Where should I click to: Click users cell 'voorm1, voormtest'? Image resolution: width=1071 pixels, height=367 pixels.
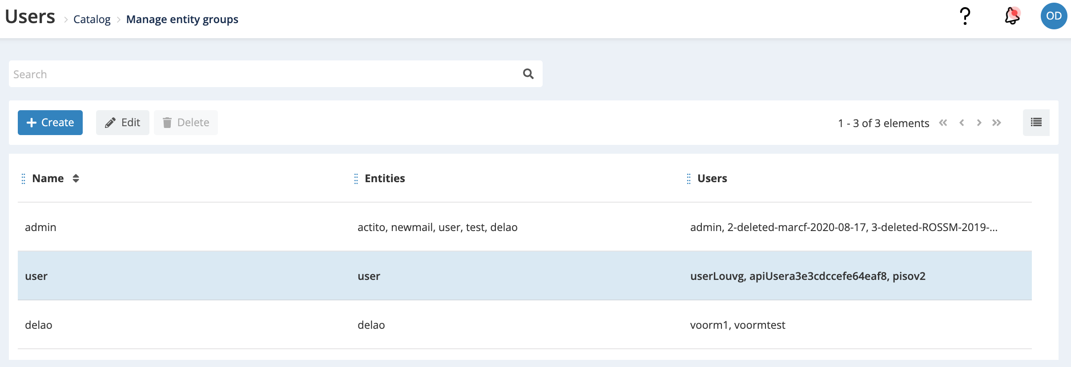coord(738,325)
